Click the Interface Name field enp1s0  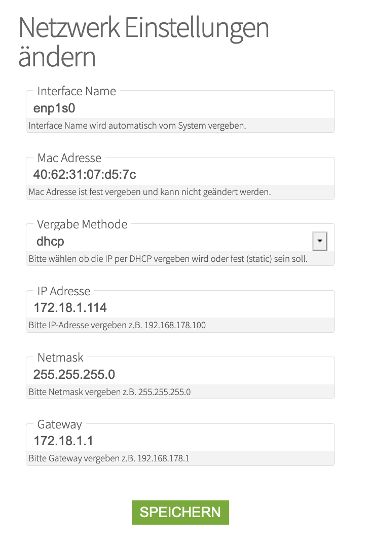[x=180, y=108]
